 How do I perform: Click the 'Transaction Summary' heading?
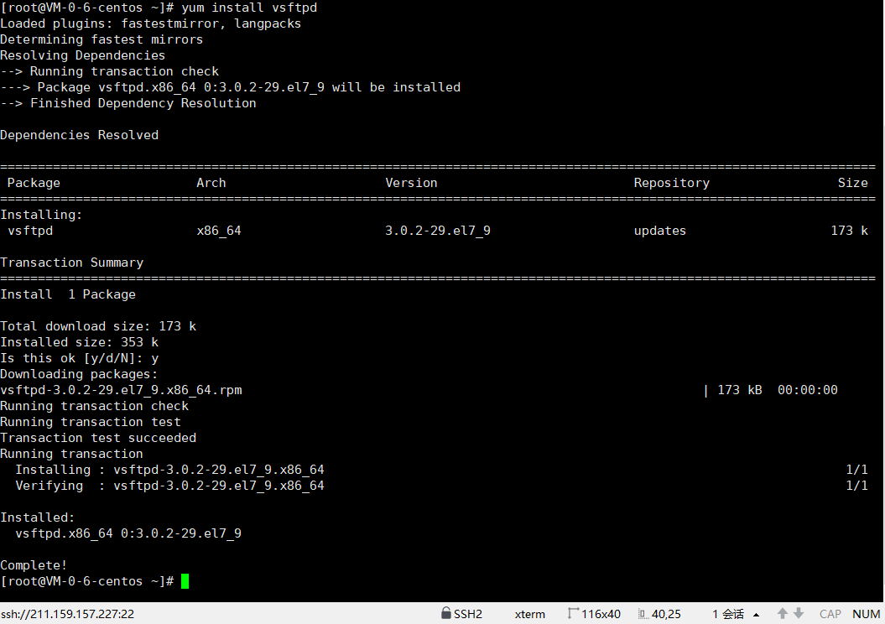pyautogui.click(x=71, y=263)
